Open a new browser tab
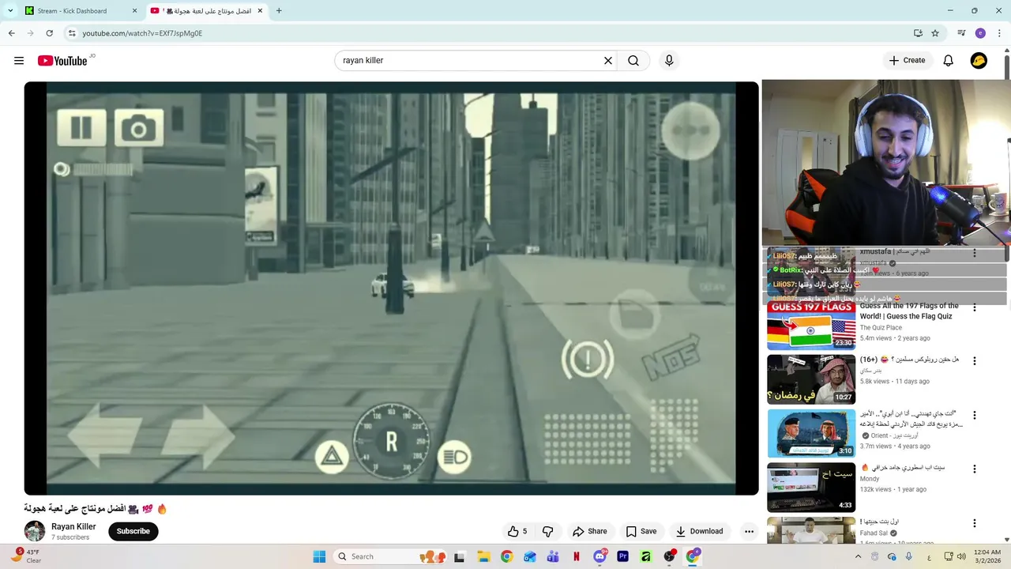 pos(279,11)
